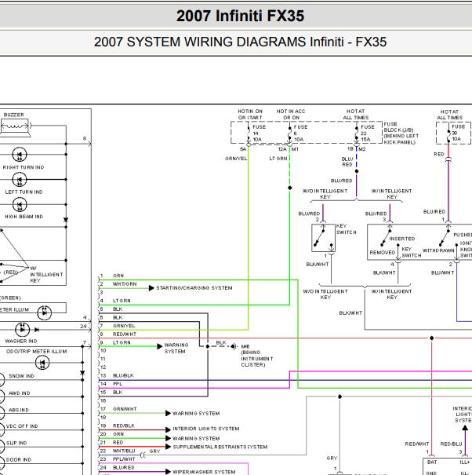
Task: Click the washer indicator LED symbol
Action: click(x=23, y=330)
